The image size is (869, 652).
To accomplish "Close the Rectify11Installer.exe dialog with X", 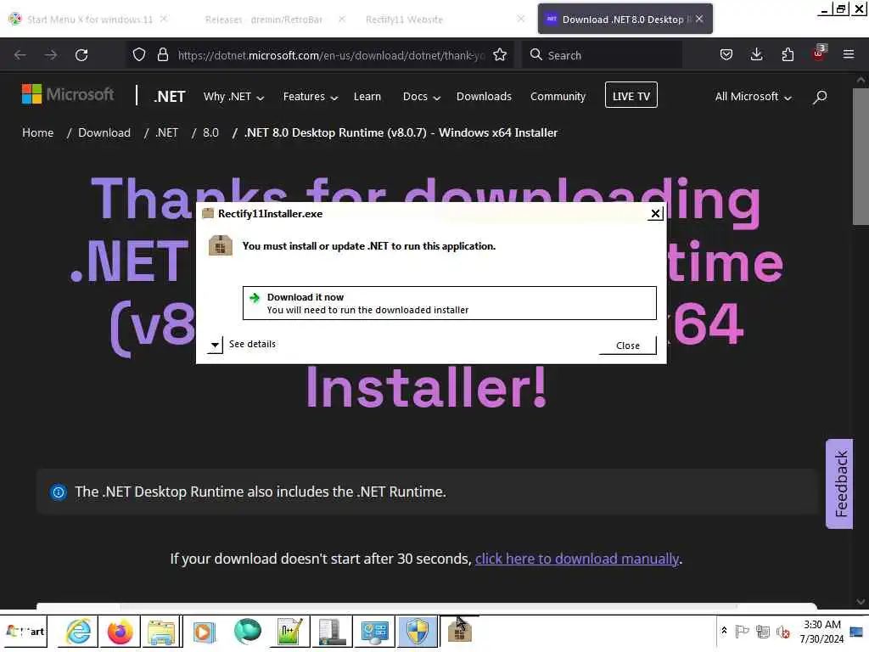I will [x=655, y=213].
